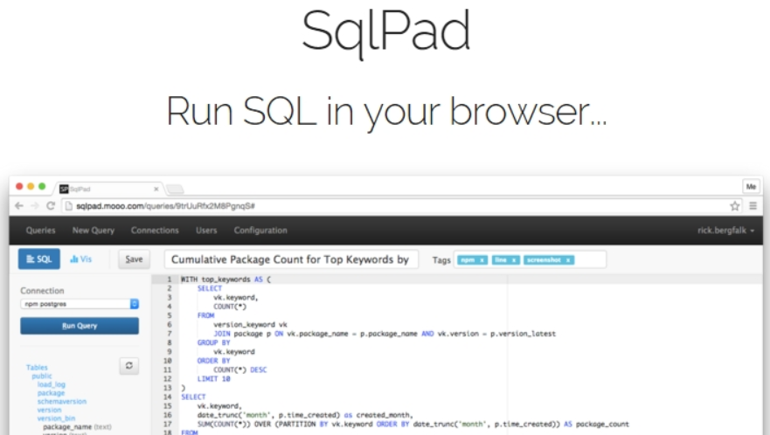Image resolution: width=770 pixels, height=435 pixels.
Task: Open a new browser tab
Action: 175,189
